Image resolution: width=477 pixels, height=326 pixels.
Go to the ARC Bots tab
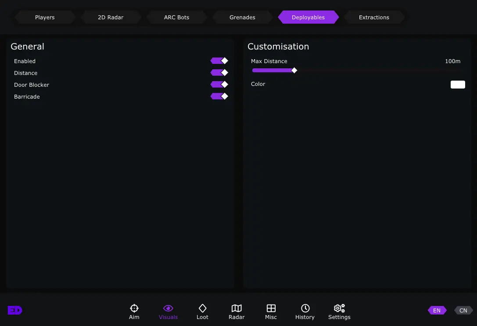coord(176,18)
